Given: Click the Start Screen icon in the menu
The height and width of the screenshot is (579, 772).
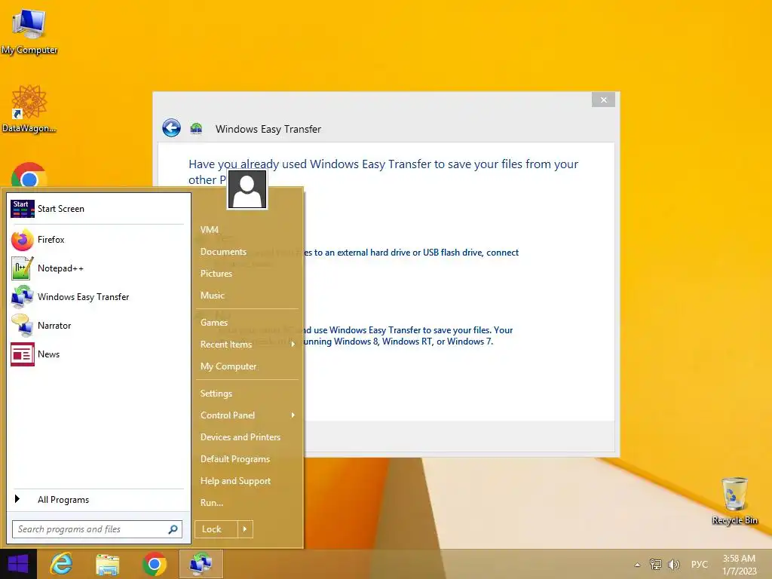Looking at the screenshot, I should tap(22, 209).
